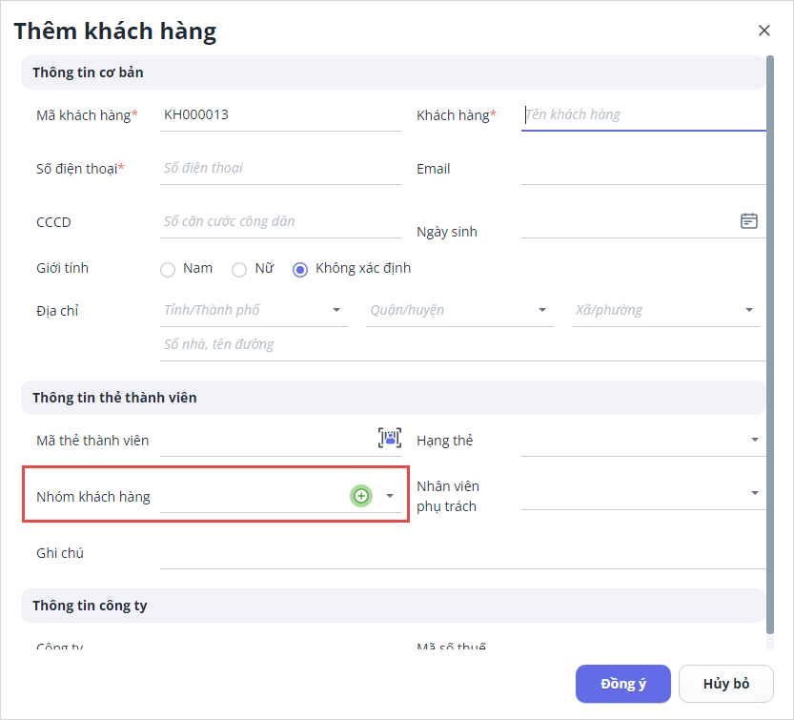Open the birth date calendar picker
Screen dimensions: 794x720
point(749,221)
